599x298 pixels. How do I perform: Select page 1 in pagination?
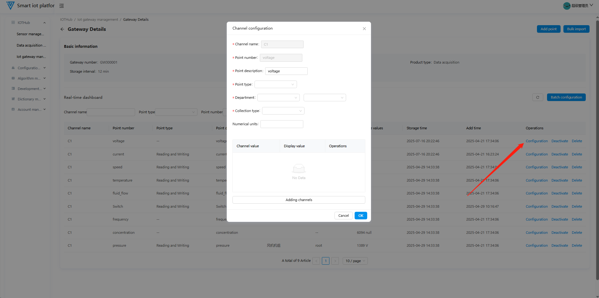pyautogui.click(x=326, y=261)
